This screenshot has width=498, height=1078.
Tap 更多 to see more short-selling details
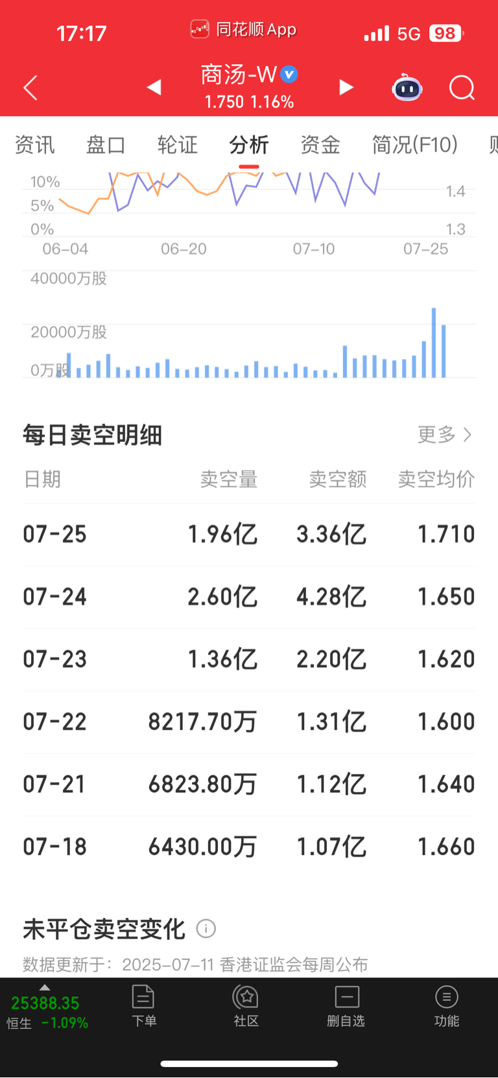pos(445,434)
